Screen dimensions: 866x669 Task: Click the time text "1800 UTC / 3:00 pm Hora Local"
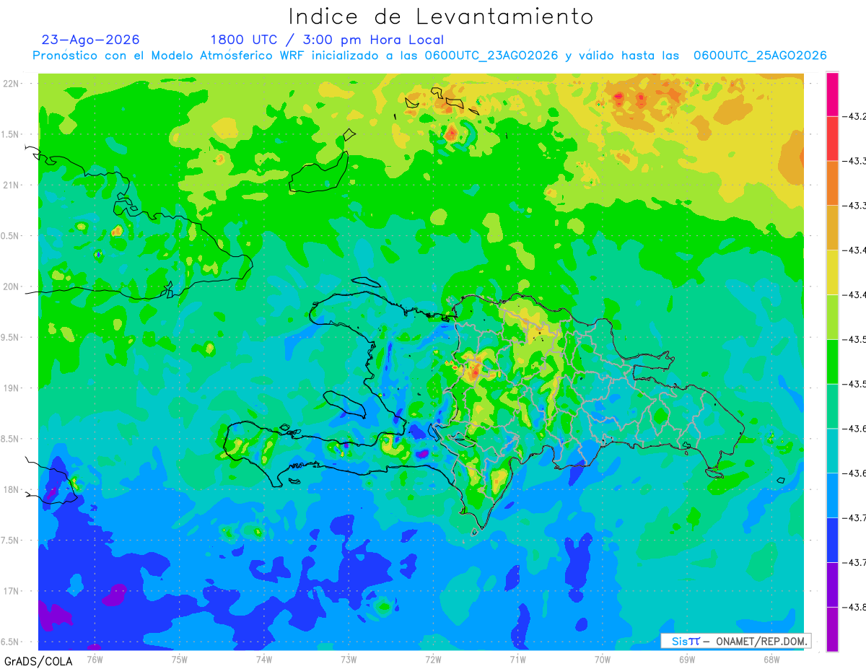pyautogui.click(x=327, y=40)
